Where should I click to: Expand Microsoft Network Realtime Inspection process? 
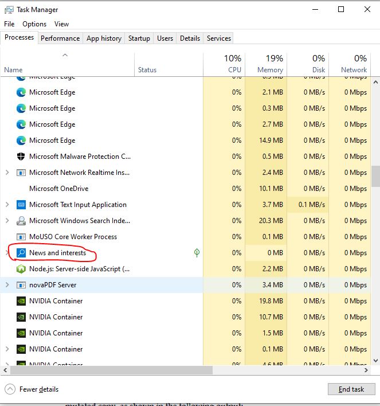[x=7, y=173]
